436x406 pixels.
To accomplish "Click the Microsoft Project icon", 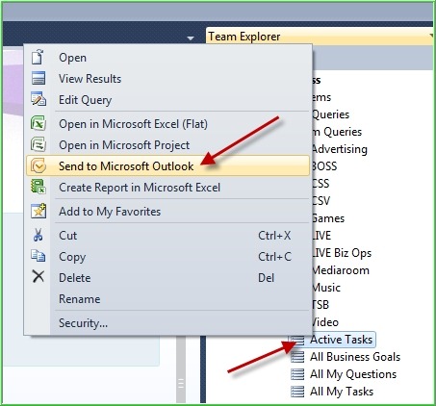I will point(38,144).
